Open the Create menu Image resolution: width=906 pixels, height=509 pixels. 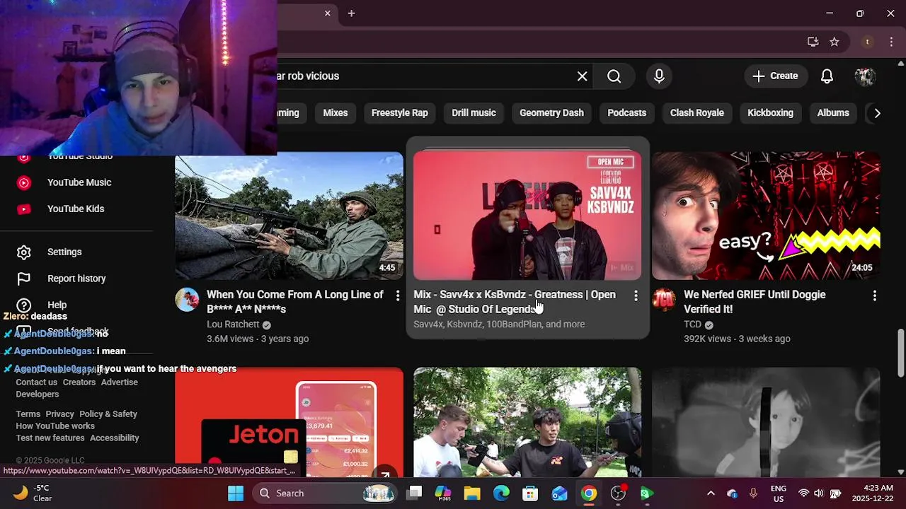coord(775,76)
